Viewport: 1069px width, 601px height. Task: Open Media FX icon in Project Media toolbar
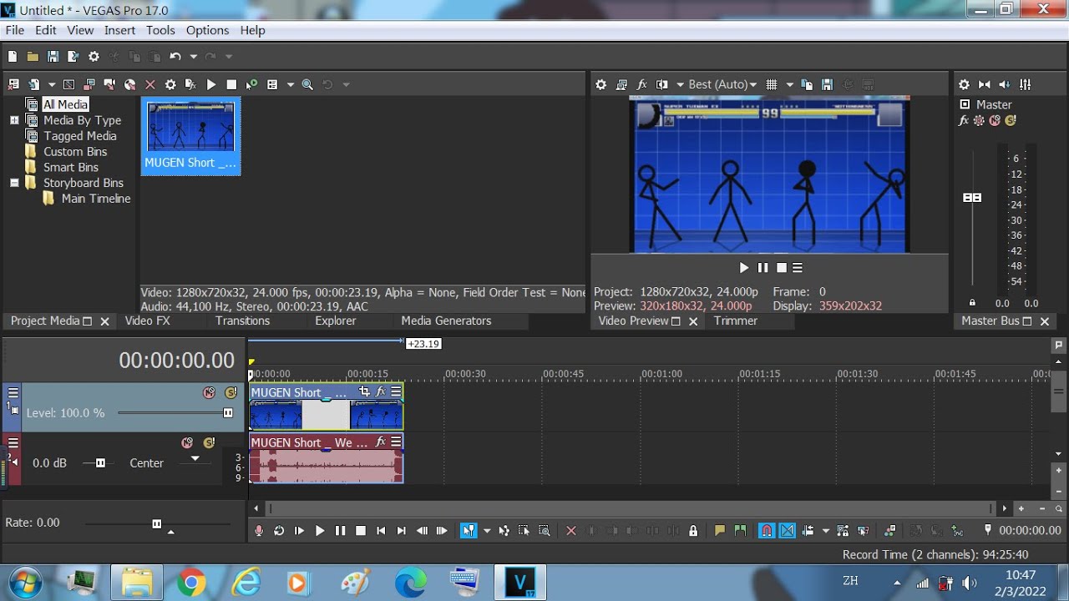[x=190, y=84]
